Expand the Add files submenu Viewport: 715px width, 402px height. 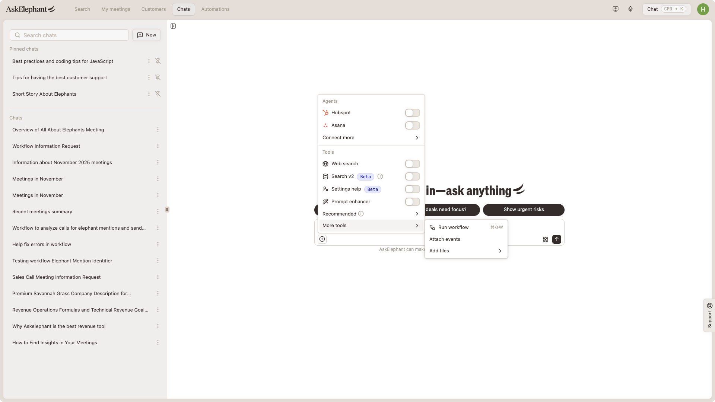tap(466, 251)
